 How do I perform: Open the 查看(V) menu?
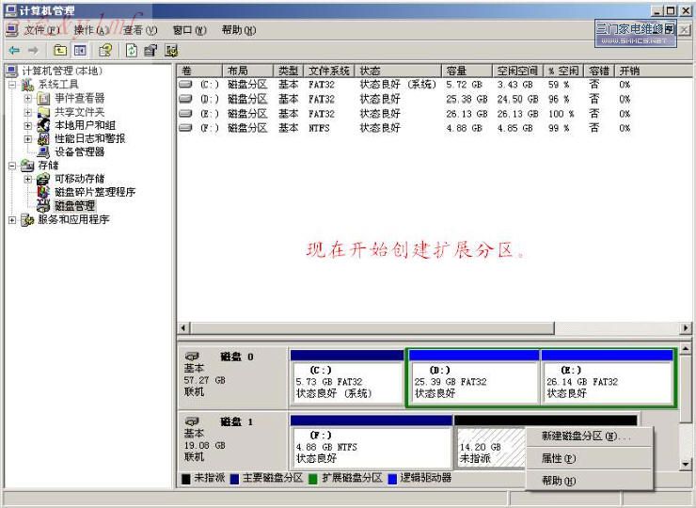point(140,30)
